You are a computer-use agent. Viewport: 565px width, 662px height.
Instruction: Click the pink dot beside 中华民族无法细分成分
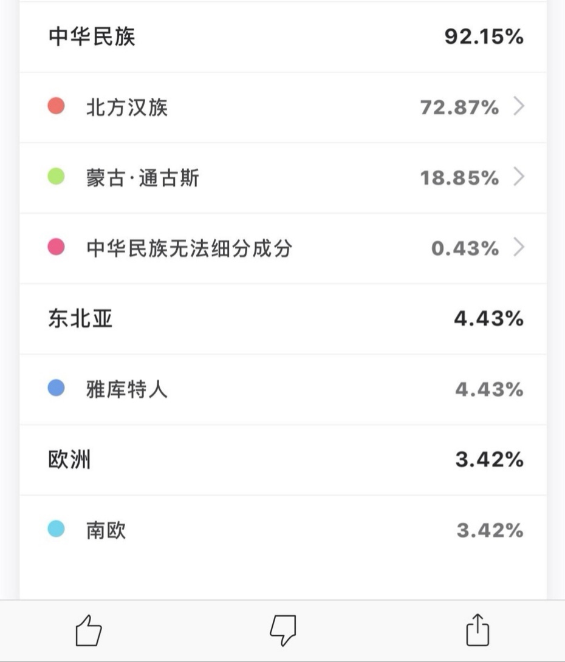click(x=56, y=247)
